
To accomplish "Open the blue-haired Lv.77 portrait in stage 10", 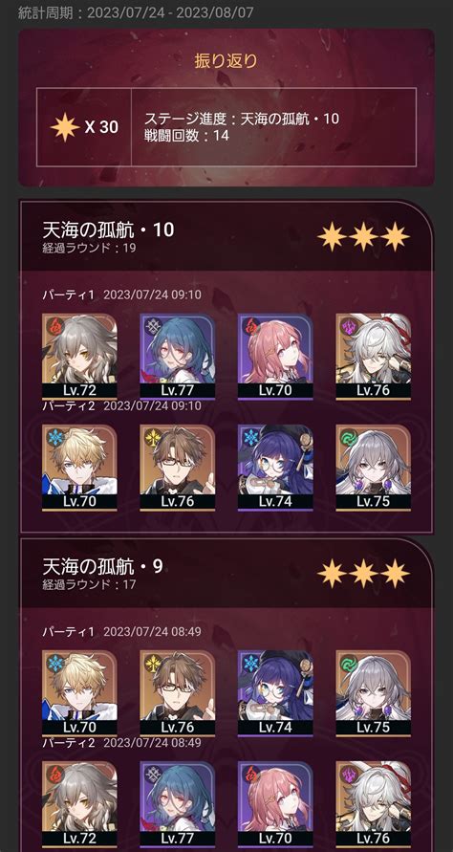I will click(x=177, y=357).
